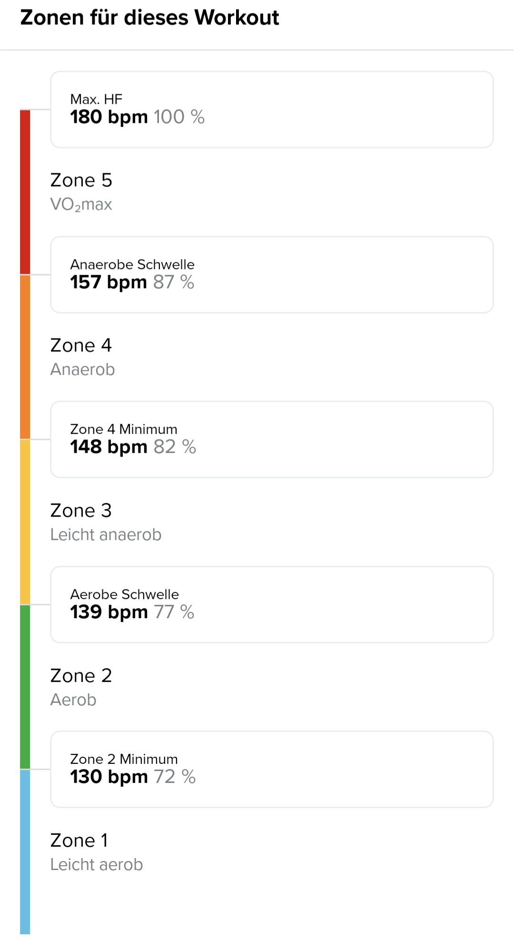Tap the blue Zone 1 color segment
The width and height of the screenshot is (514, 940).
25,852
